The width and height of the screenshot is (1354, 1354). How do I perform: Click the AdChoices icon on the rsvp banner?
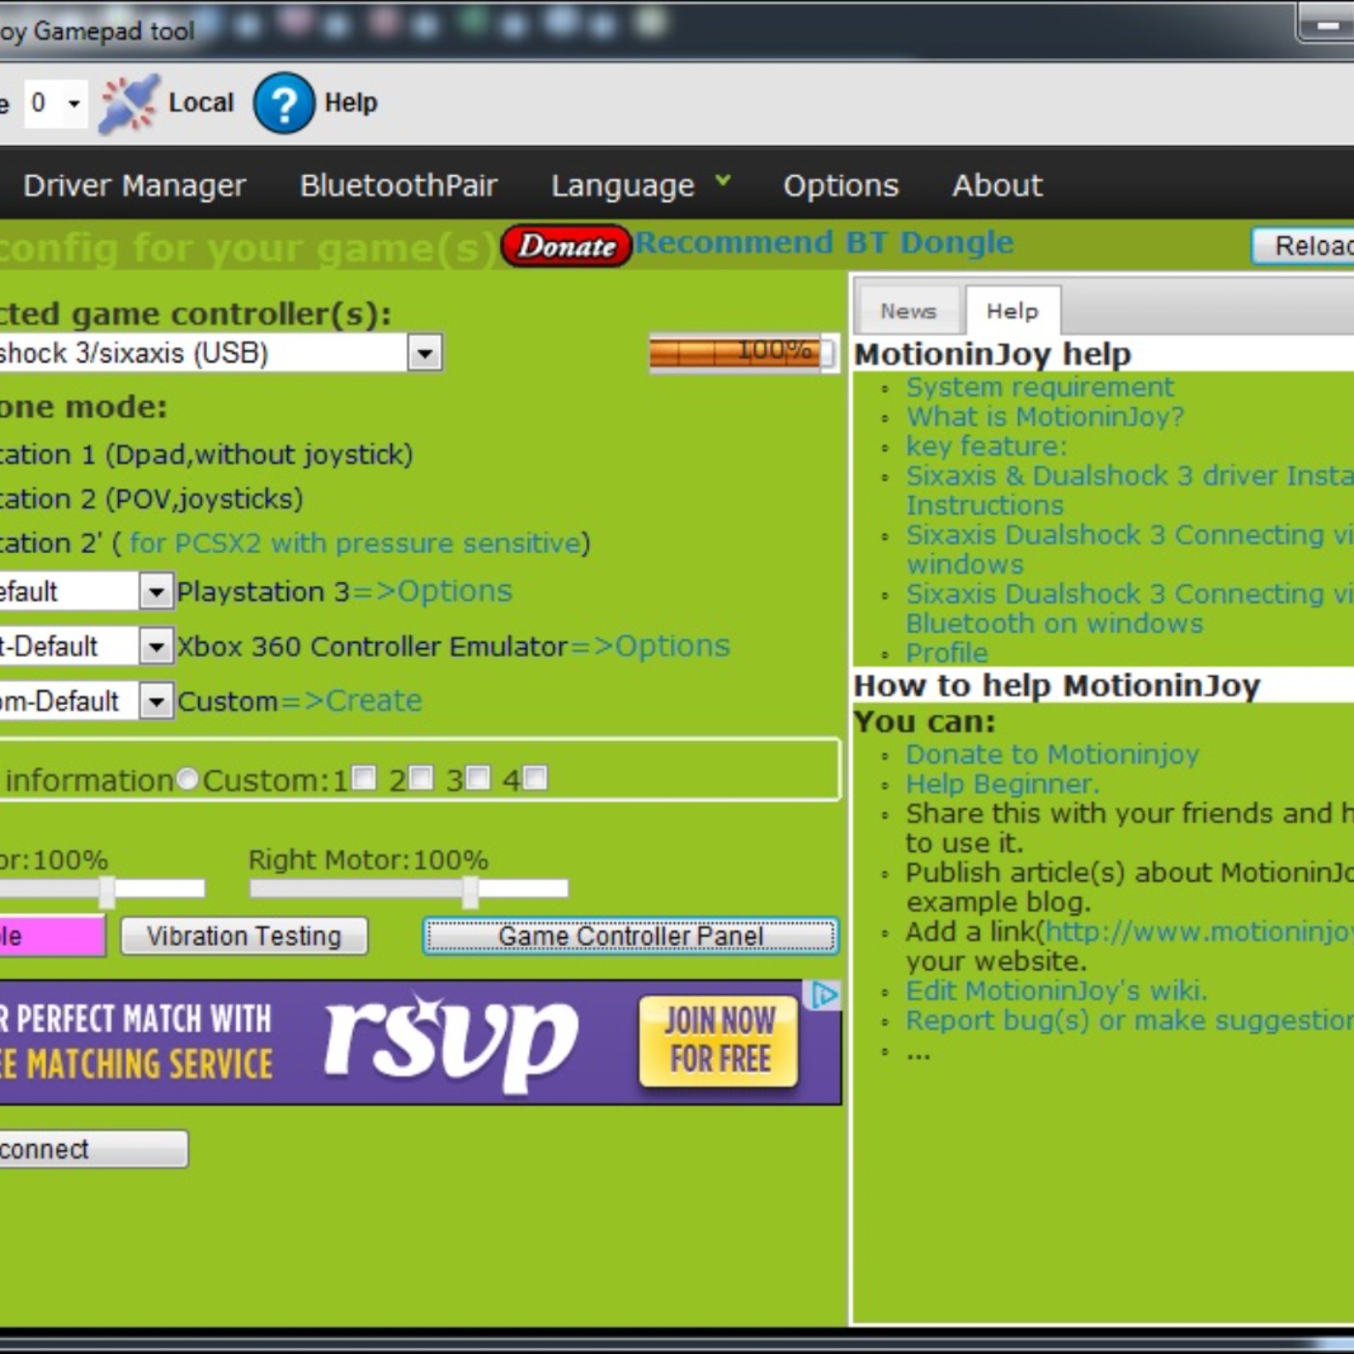pos(825,994)
